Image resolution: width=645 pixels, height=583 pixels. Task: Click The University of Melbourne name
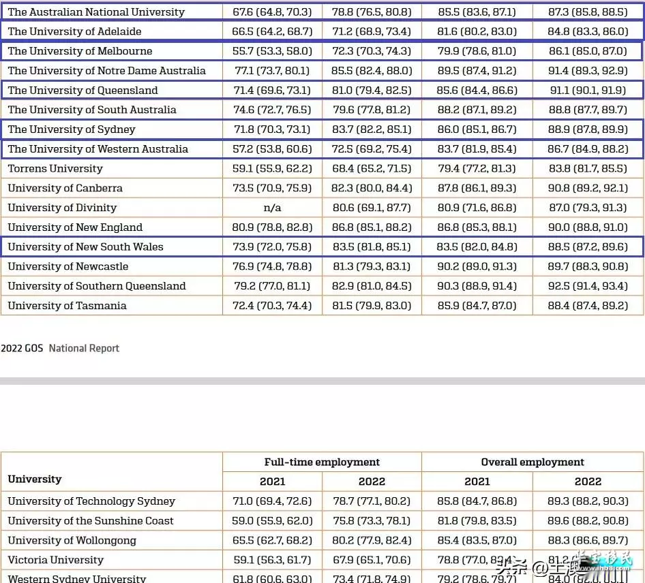[80, 51]
